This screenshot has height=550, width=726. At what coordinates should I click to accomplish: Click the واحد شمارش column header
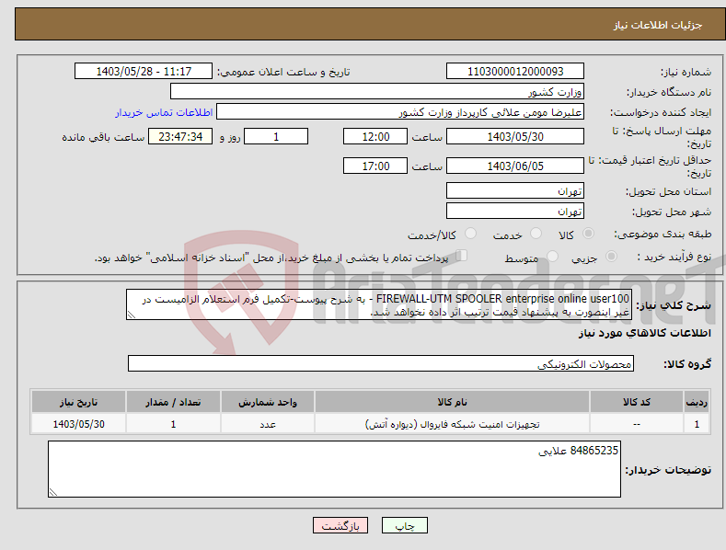point(268,402)
